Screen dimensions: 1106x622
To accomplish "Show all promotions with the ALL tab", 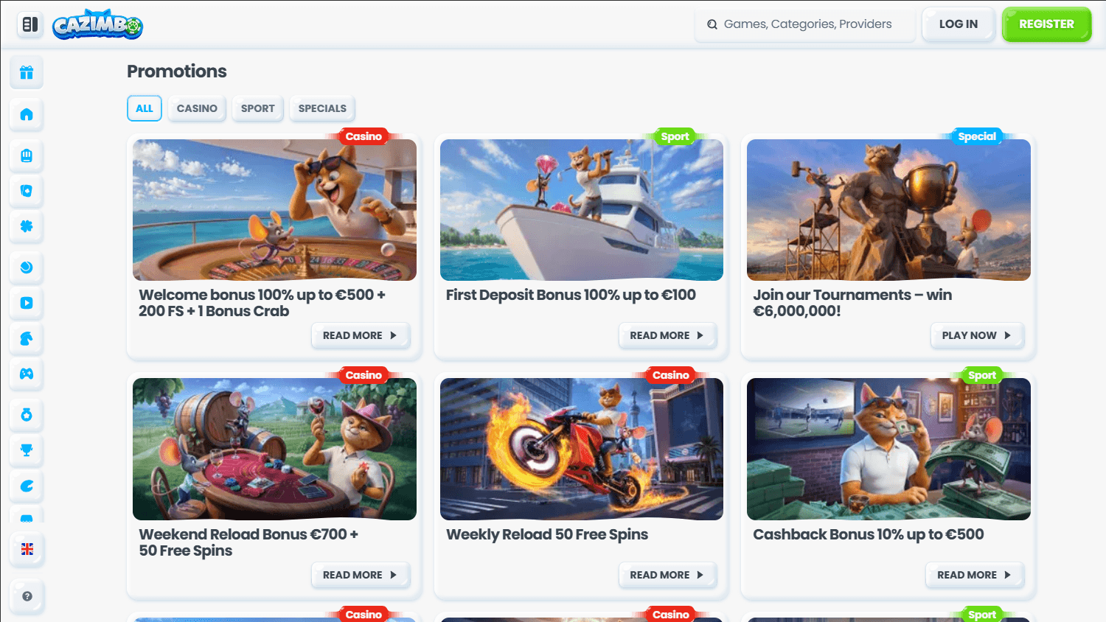I will click(x=145, y=108).
